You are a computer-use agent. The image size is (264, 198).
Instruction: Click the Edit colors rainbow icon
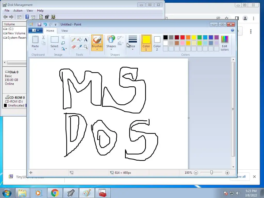[225, 39]
